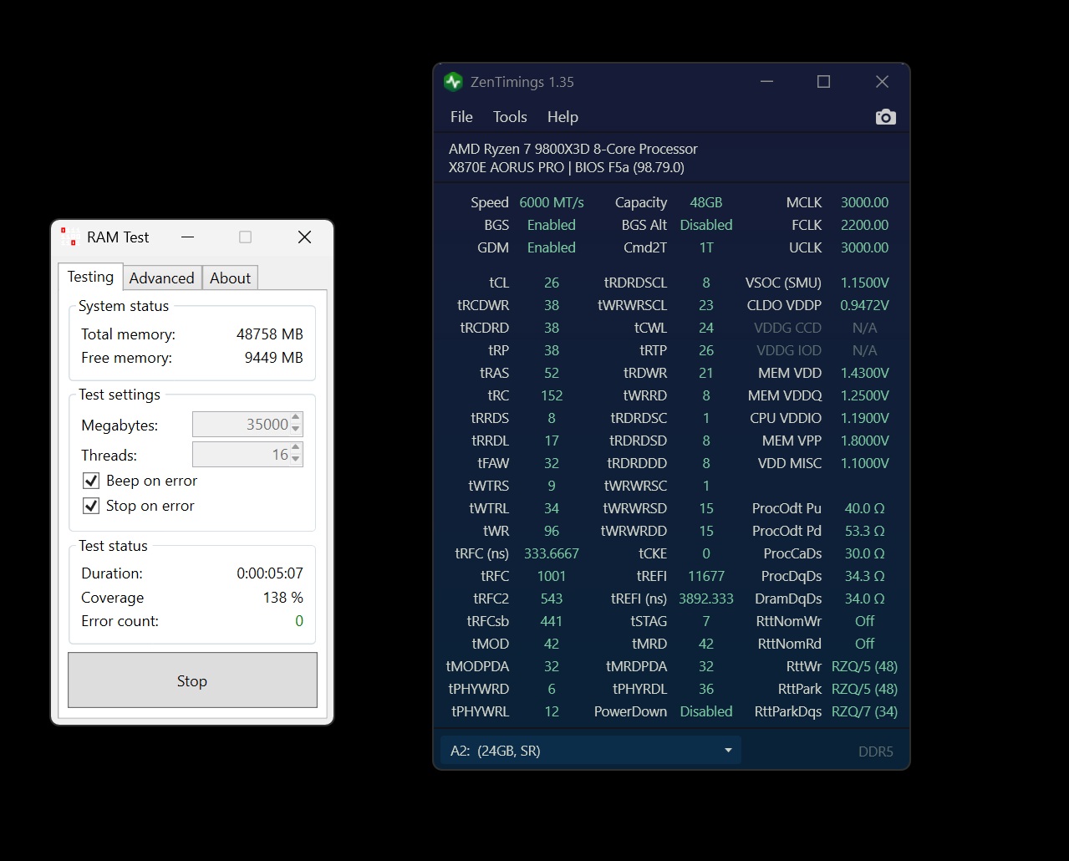
Task: Minimize the RAM Test window
Action: [x=187, y=237]
